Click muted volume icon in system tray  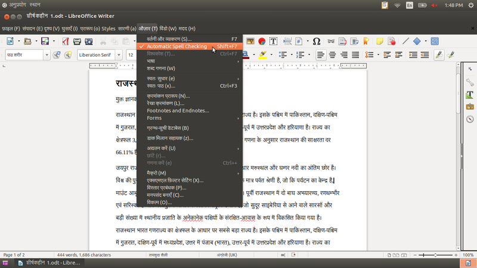tap(435, 5)
